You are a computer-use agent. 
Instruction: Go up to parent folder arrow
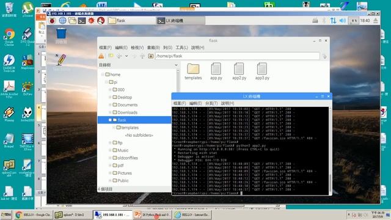pyautogui.click(x=142, y=56)
